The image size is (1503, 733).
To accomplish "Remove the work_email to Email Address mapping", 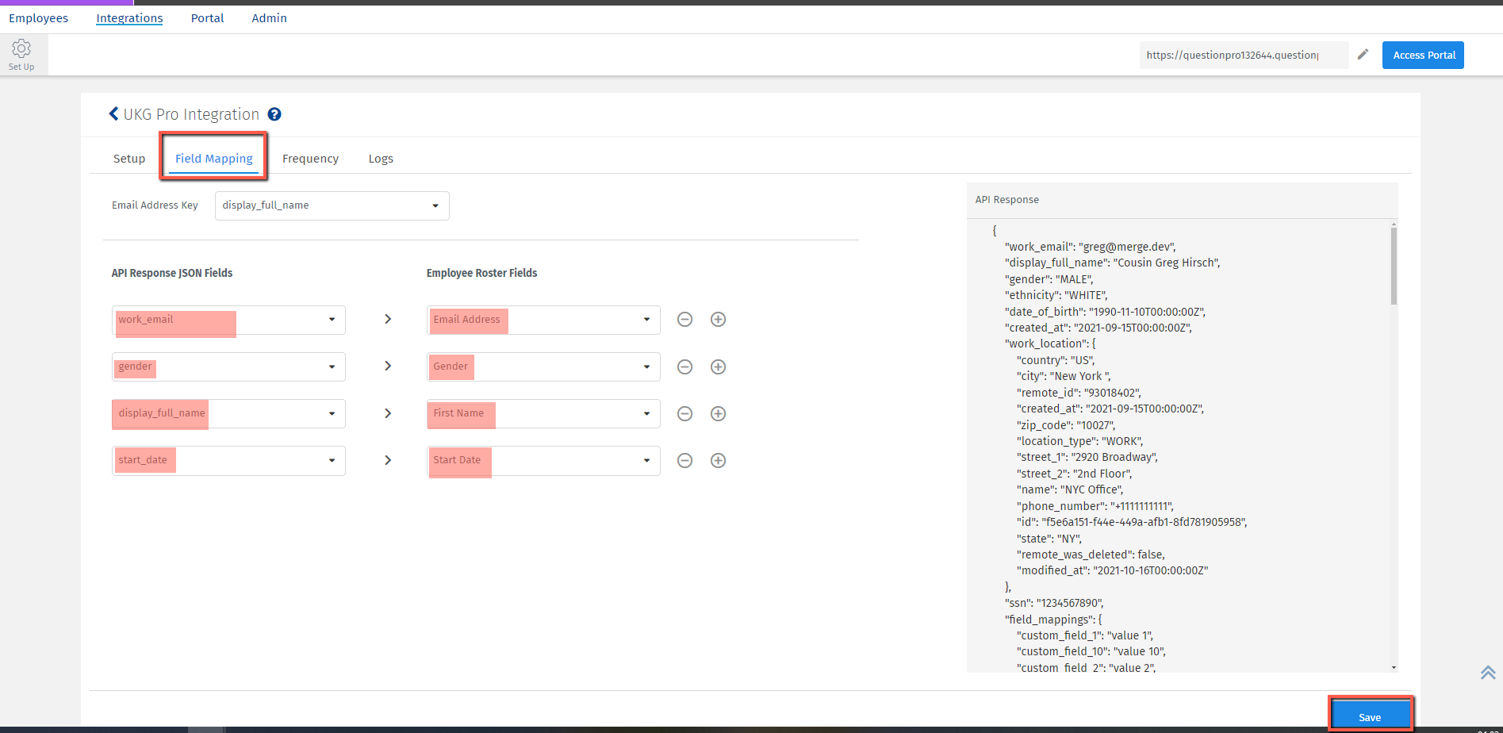I will click(684, 319).
